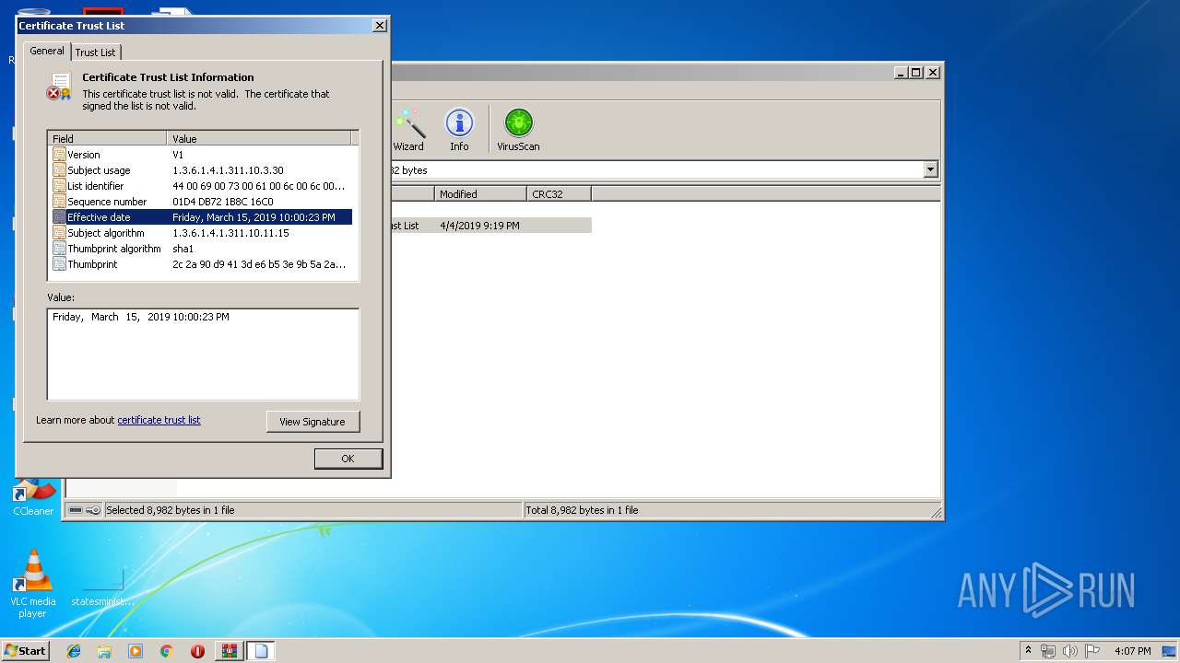The image size is (1180, 663).
Task: Click the WinRAR status bar drive icon
Action: pyautogui.click(x=76, y=510)
